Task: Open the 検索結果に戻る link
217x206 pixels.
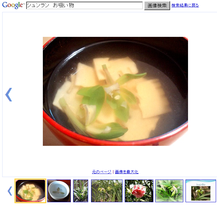Action: (x=185, y=5)
